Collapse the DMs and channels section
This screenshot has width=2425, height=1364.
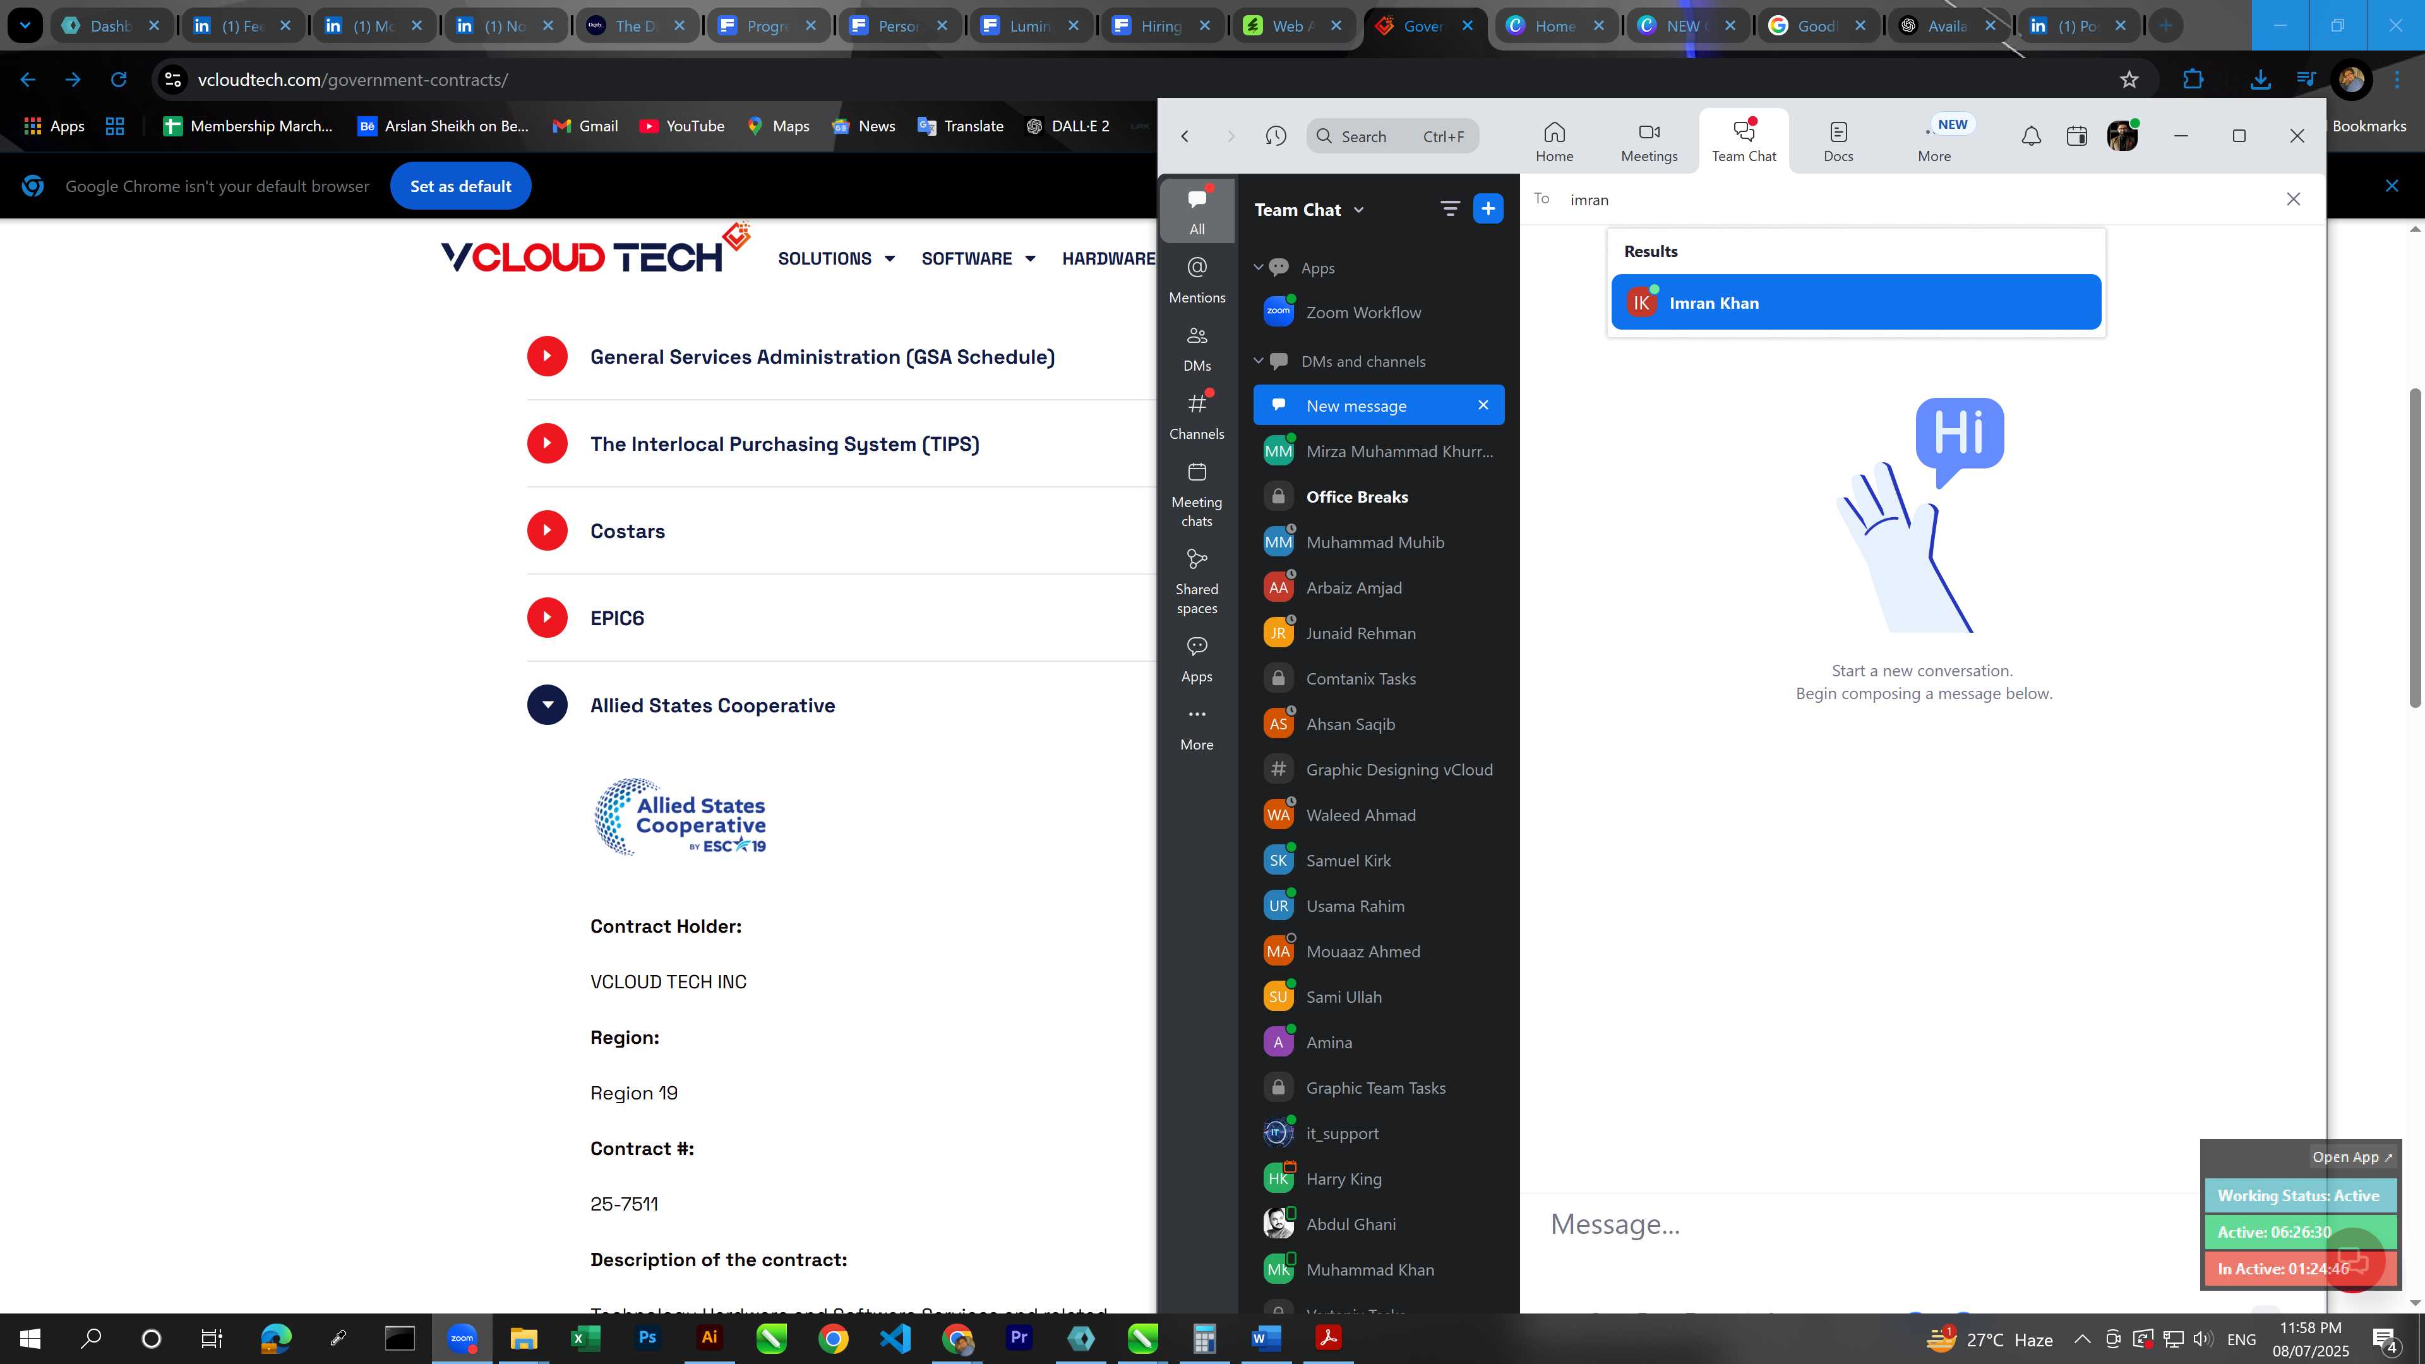[x=1258, y=361]
